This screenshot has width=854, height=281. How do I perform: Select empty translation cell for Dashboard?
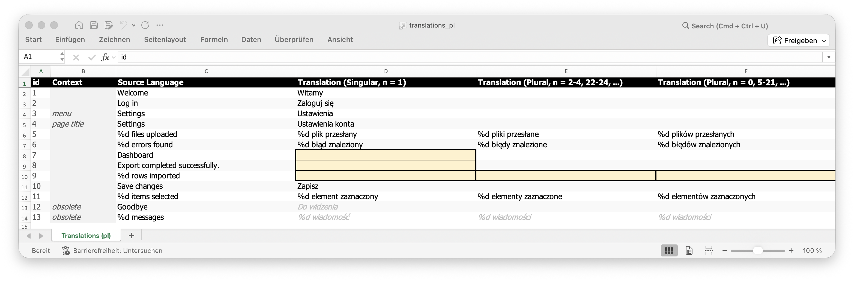tap(386, 155)
